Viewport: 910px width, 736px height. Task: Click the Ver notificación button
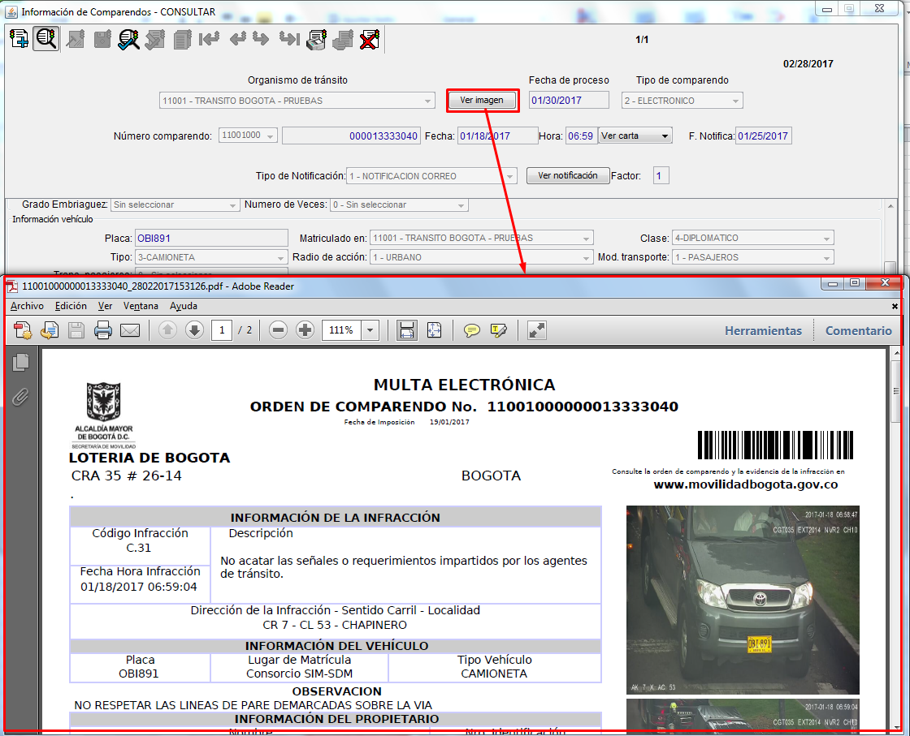(x=567, y=176)
